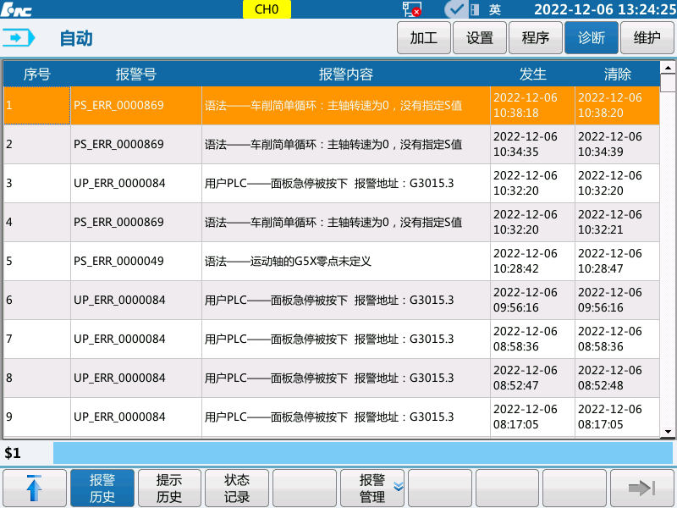Click the 状态记录 softkey
This screenshot has width=677, height=508.
237,488
